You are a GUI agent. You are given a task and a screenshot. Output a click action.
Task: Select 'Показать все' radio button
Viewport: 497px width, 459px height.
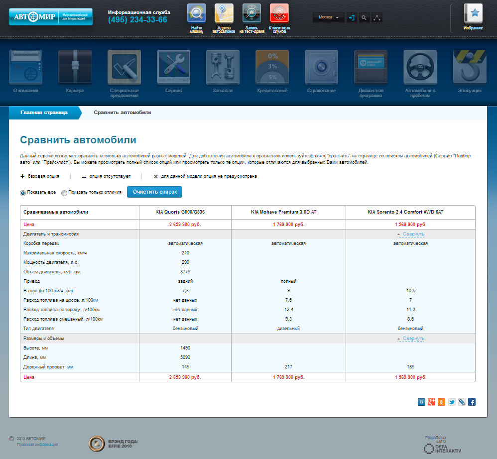coord(23,193)
